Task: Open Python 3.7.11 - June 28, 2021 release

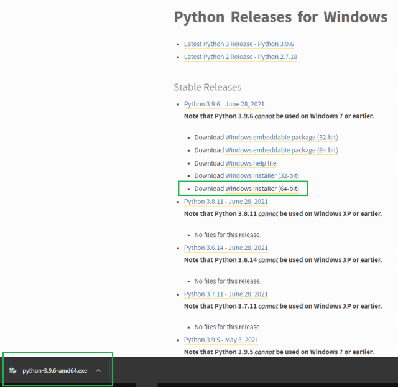Action: (226, 294)
